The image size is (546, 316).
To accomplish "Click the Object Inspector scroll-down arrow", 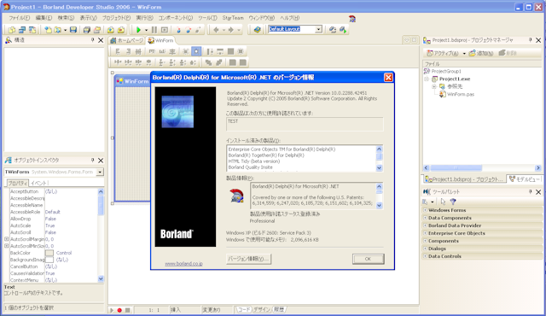I will [x=101, y=278].
